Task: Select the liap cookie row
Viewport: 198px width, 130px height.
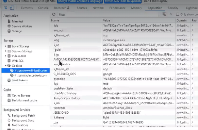Action: point(124,84)
